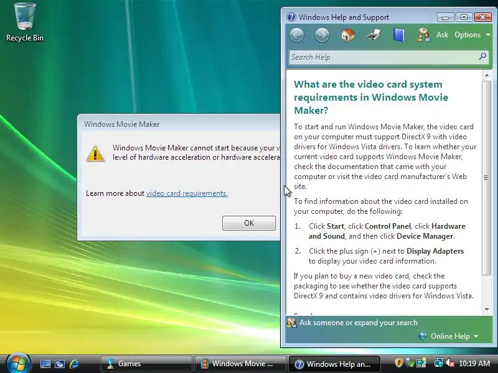Screen dimensions: 498x373
Task: Maximize the Windows Help and Support window
Action: click(464, 17)
